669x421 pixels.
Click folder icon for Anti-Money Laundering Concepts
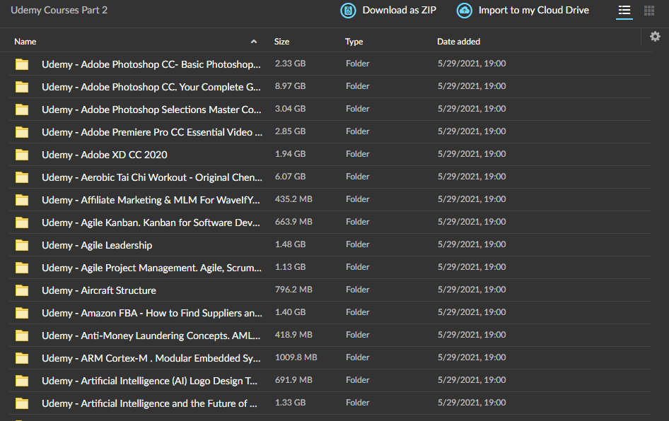(22, 335)
